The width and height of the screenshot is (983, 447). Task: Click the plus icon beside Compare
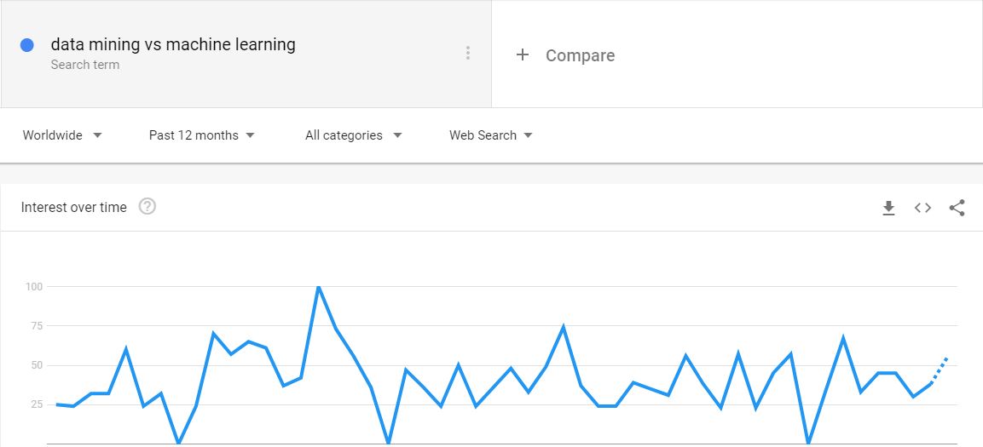coord(523,55)
